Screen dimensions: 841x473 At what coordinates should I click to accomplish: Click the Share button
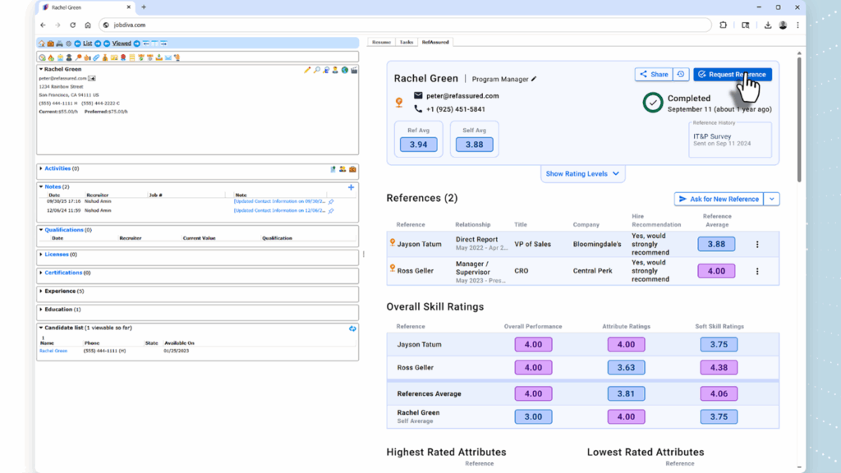[x=654, y=75]
